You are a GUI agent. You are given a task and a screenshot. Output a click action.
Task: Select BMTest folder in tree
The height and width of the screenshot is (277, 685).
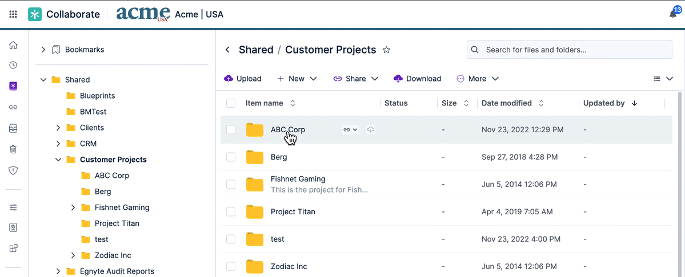tap(93, 112)
